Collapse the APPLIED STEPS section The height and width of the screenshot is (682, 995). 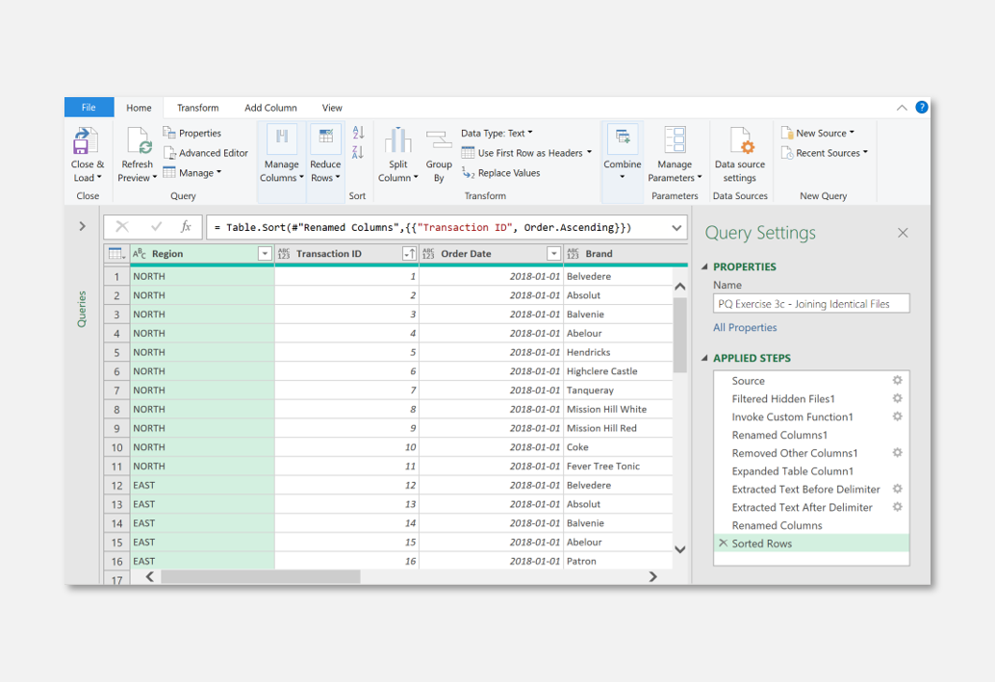703,358
